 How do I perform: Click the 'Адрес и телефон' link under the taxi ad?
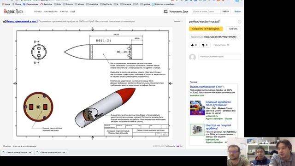click(214, 119)
